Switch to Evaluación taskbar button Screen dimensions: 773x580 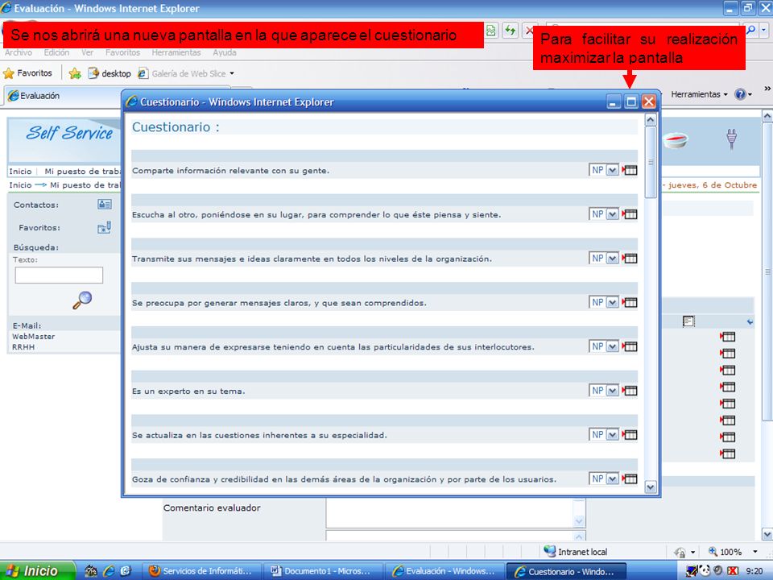pyautogui.click(x=444, y=571)
